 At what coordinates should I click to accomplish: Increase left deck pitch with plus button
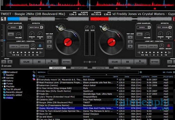click(x=10, y=62)
